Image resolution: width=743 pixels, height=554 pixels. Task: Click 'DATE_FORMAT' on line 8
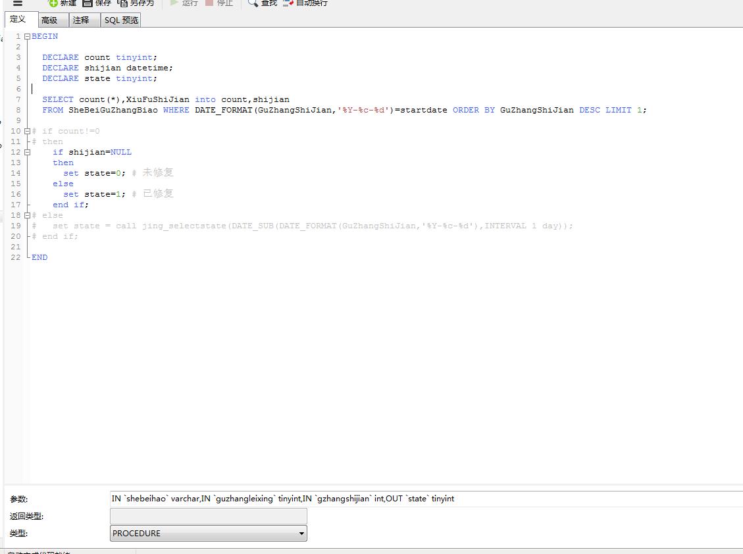coord(224,110)
